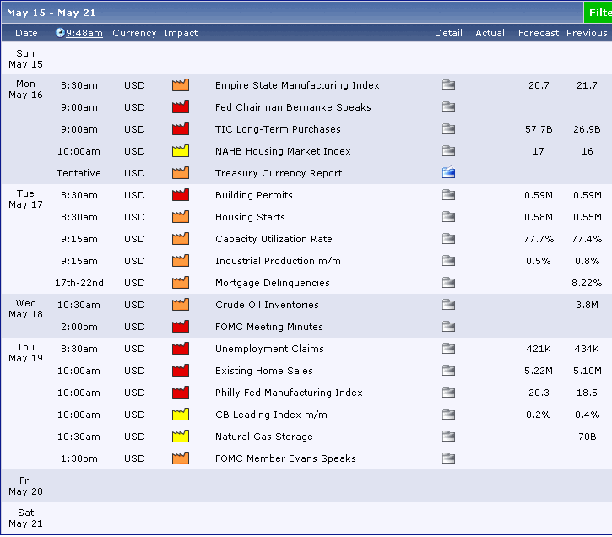
Task: Click the May 15 - May 21 title
Action: pyautogui.click(x=51, y=13)
